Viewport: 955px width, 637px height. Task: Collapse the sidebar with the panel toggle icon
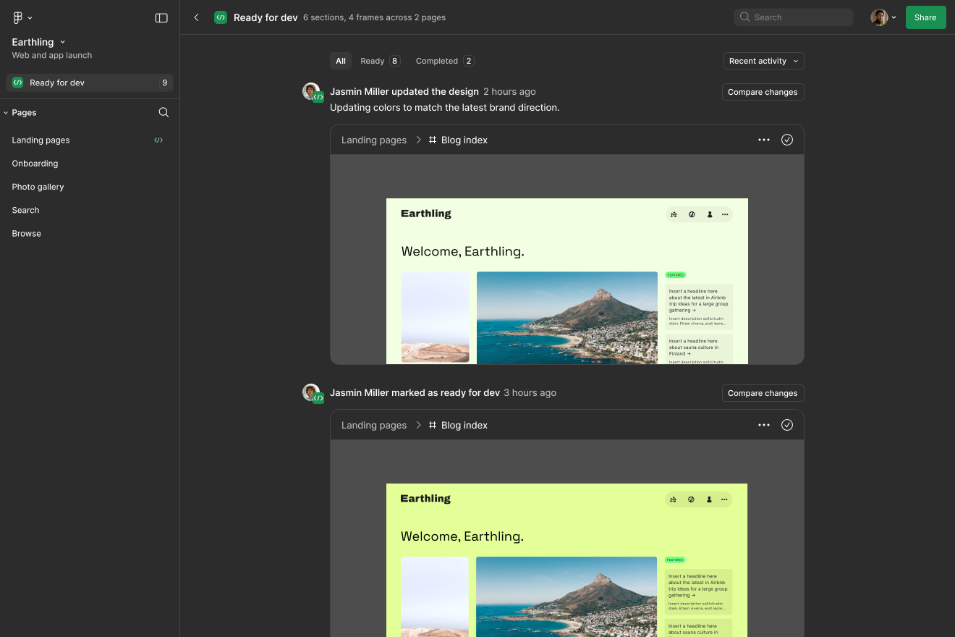click(x=161, y=17)
